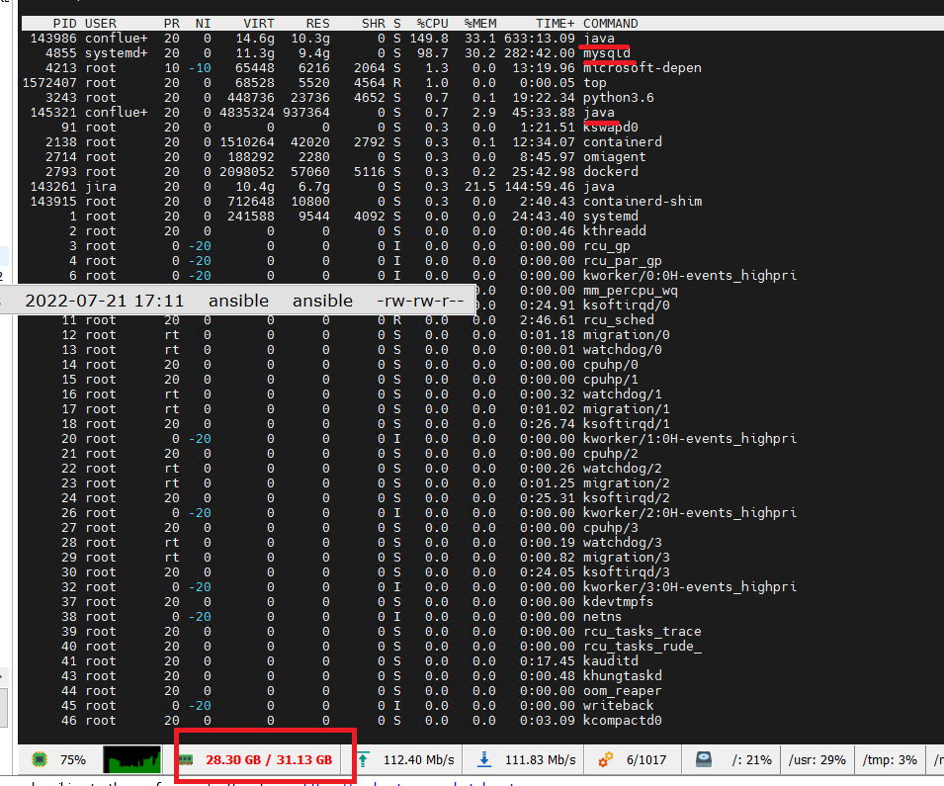Click the processes gears icon

[606, 759]
